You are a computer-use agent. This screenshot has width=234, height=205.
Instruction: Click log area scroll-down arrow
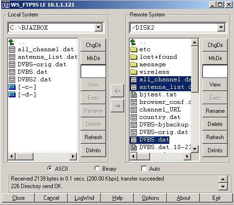pos(223,187)
